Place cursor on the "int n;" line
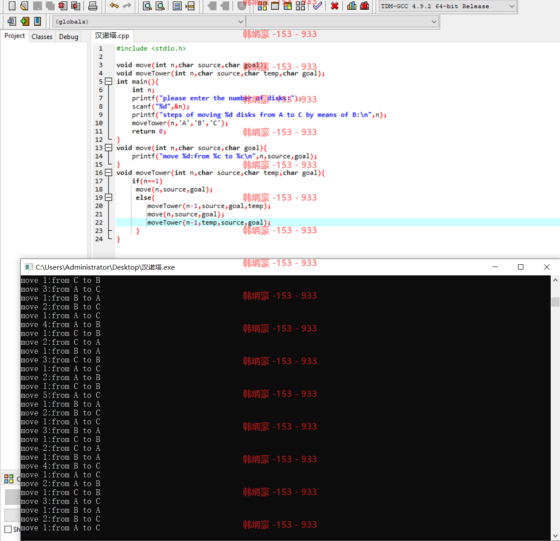Image resolution: width=560 pixels, height=541 pixels. (x=143, y=90)
